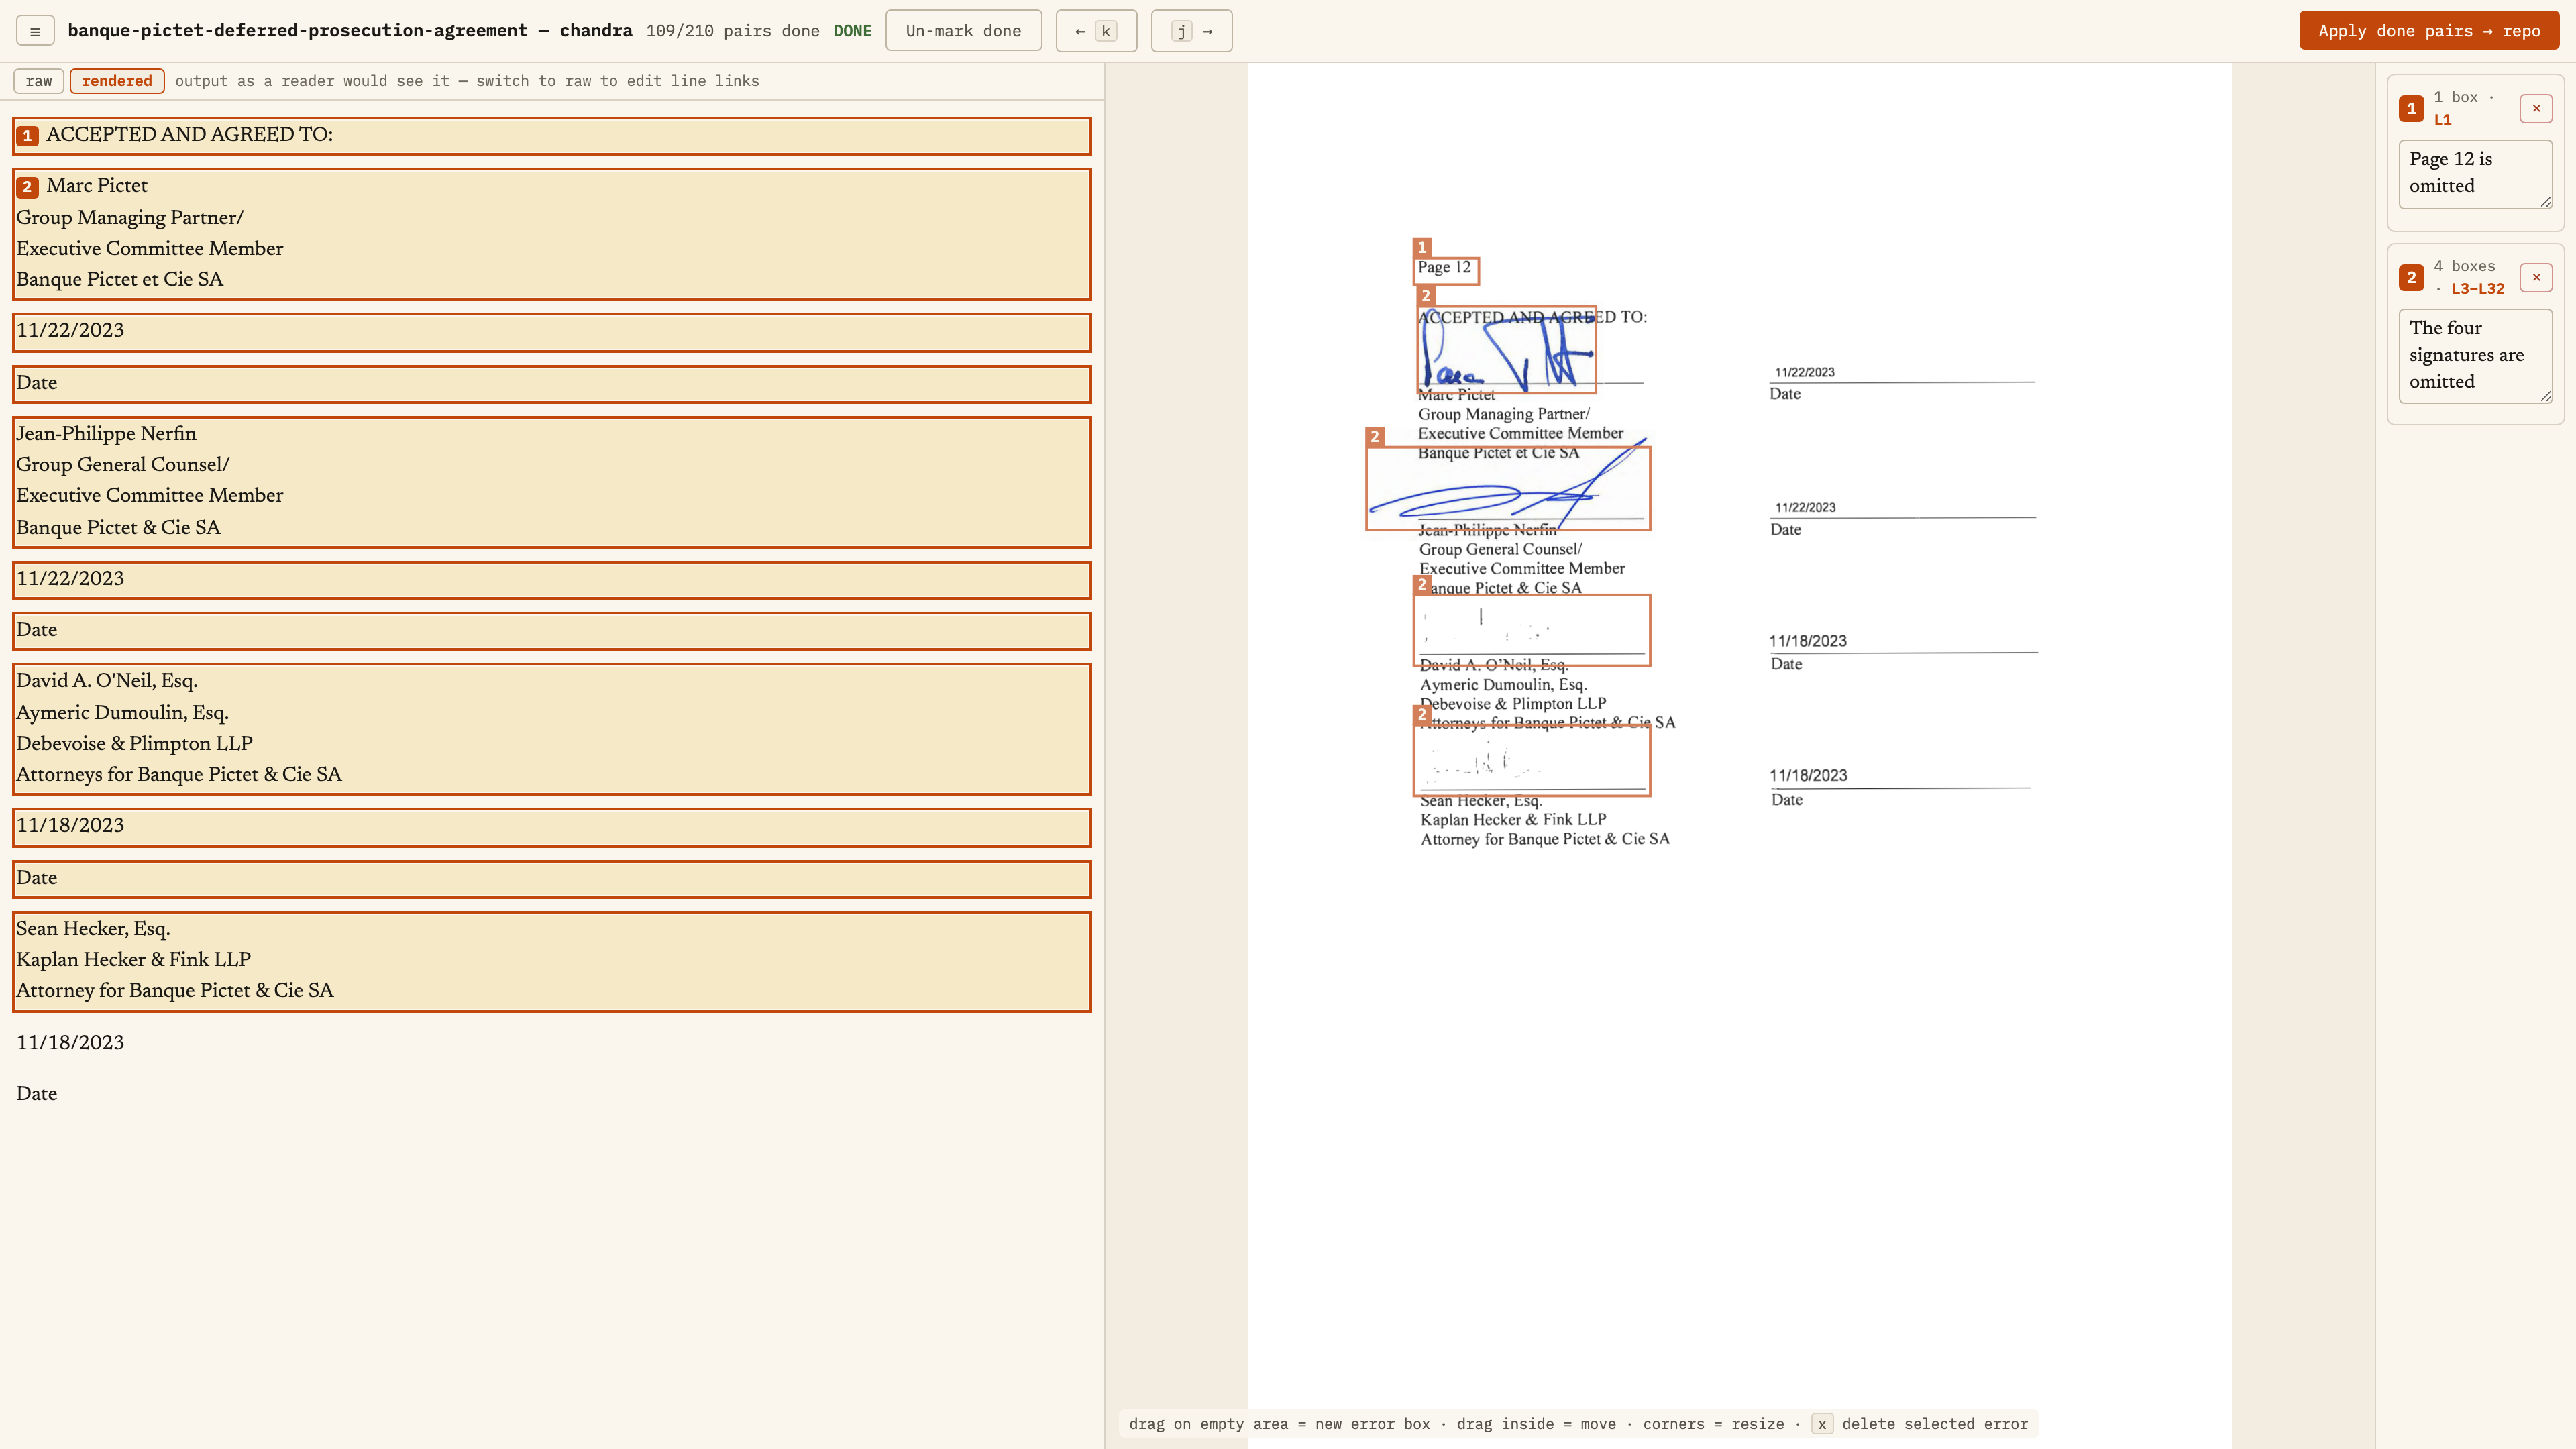Viewport: 2576px width, 1449px height.
Task: Go to previous pair with k arrow
Action: (1096, 31)
